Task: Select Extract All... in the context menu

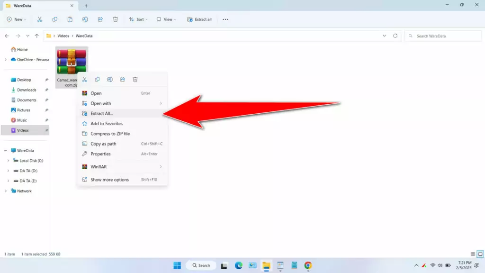Action: pyautogui.click(x=123, y=114)
